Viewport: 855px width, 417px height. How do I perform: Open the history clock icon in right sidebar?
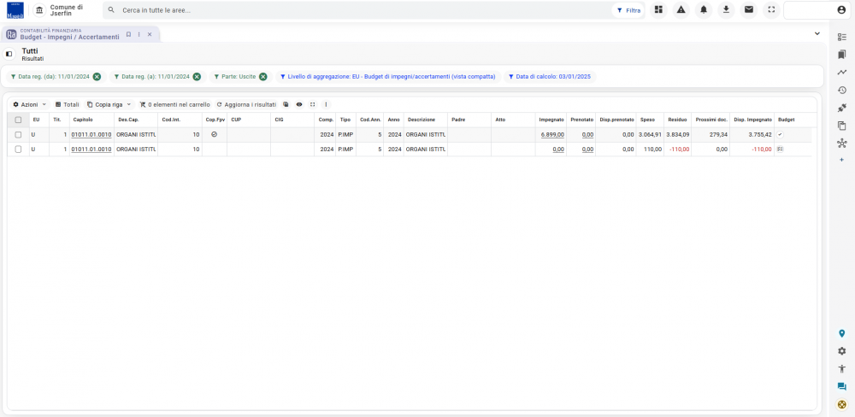click(841, 90)
